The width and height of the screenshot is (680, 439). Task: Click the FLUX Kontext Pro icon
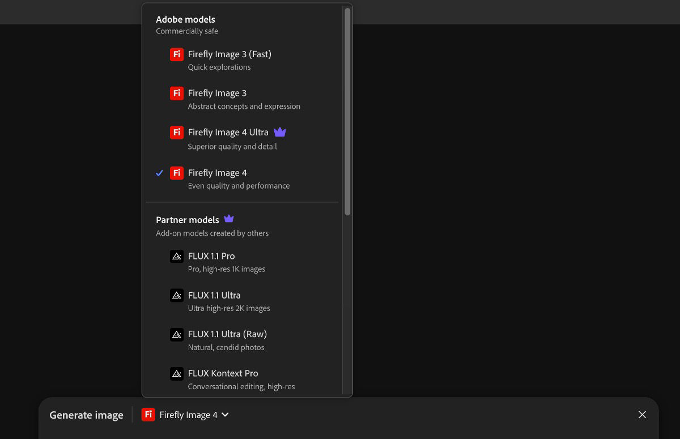coord(177,373)
